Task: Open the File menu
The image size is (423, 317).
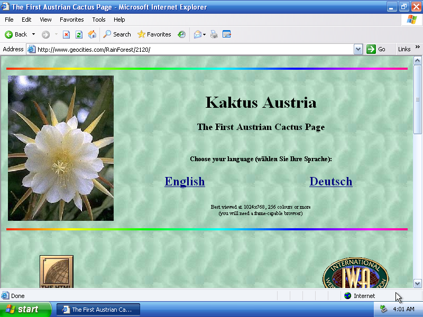Action: [9, 20]
